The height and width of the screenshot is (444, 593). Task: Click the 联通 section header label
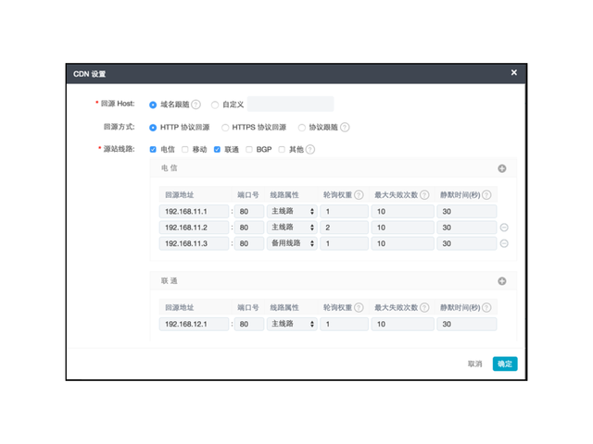[169, 281]
